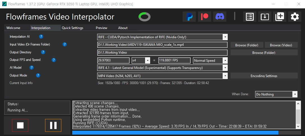Screen dimensions: 305x136
Task: Switch to the Welcome tab
Action: click(x=13, y=28)
